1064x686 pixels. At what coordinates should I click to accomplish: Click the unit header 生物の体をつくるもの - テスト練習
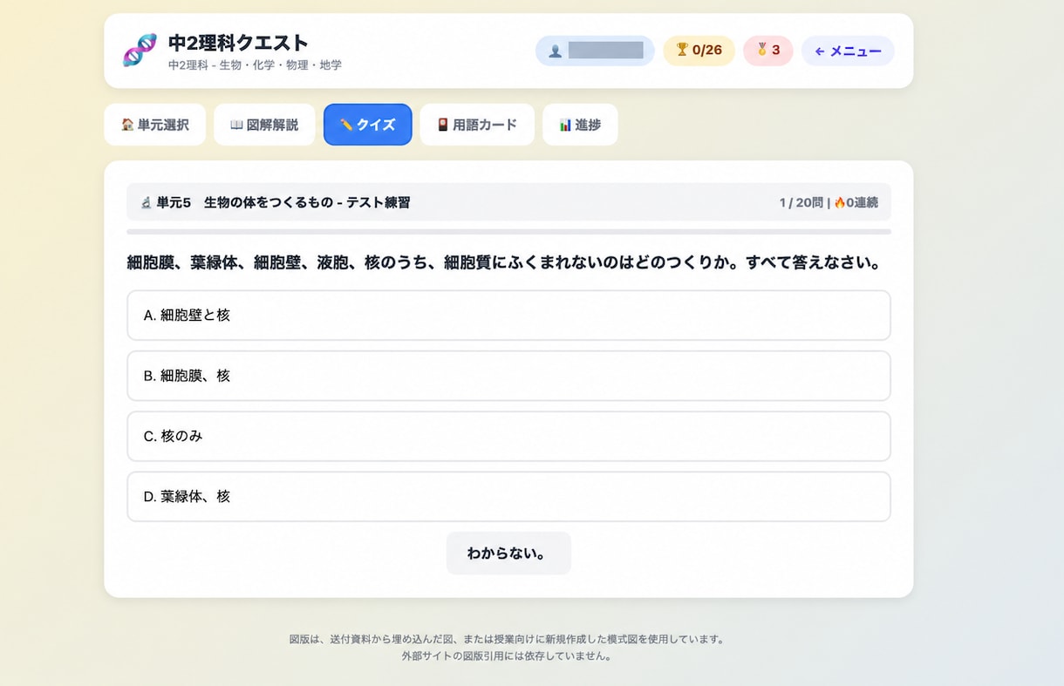click(307, 202)
